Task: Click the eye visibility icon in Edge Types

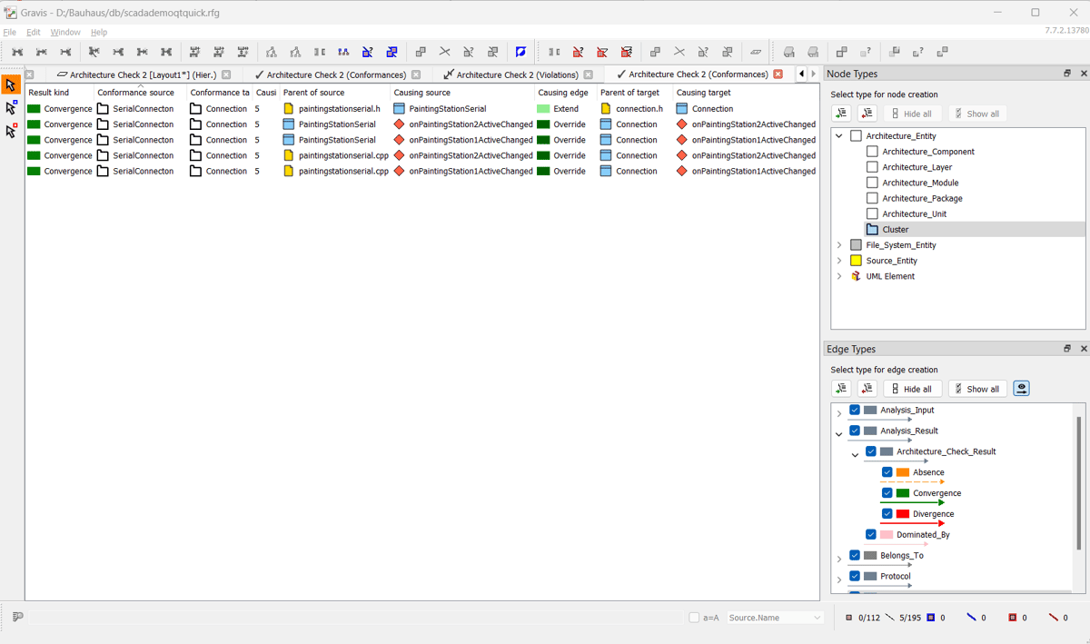Action: click(x=1021, y=389)
